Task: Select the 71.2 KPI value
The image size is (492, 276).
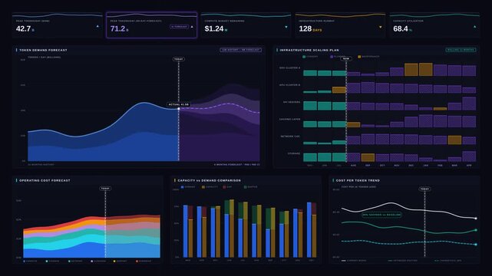Action: [x=117, y=29]
